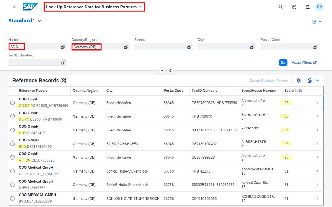
Task: Export the table to spreadsheet icon
Action: [x=310, y=80]
